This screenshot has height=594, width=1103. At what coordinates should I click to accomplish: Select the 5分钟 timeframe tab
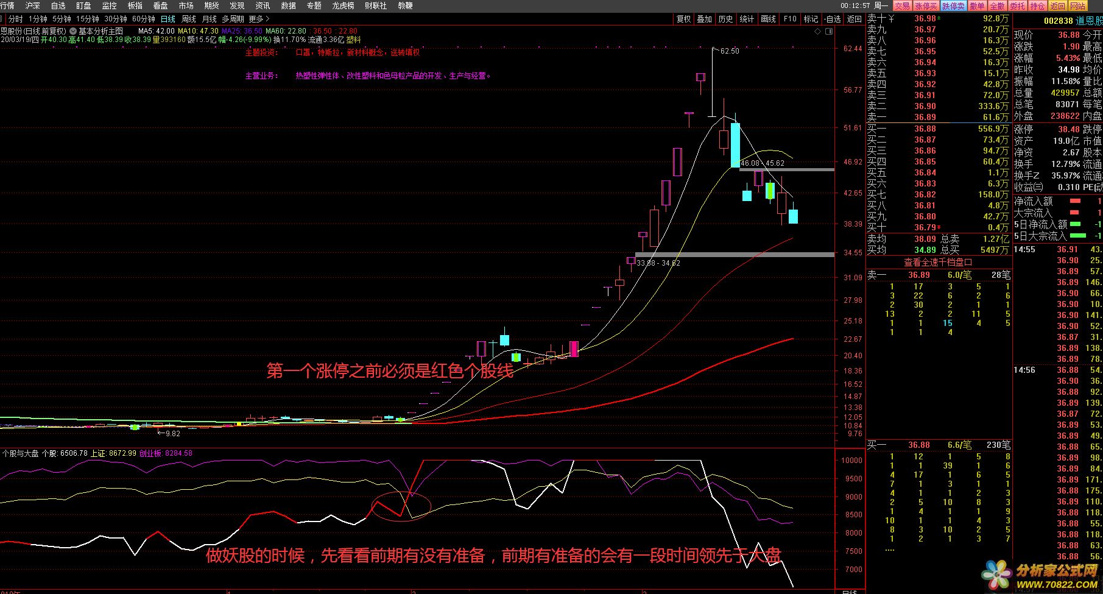click(x=62, y=19)
